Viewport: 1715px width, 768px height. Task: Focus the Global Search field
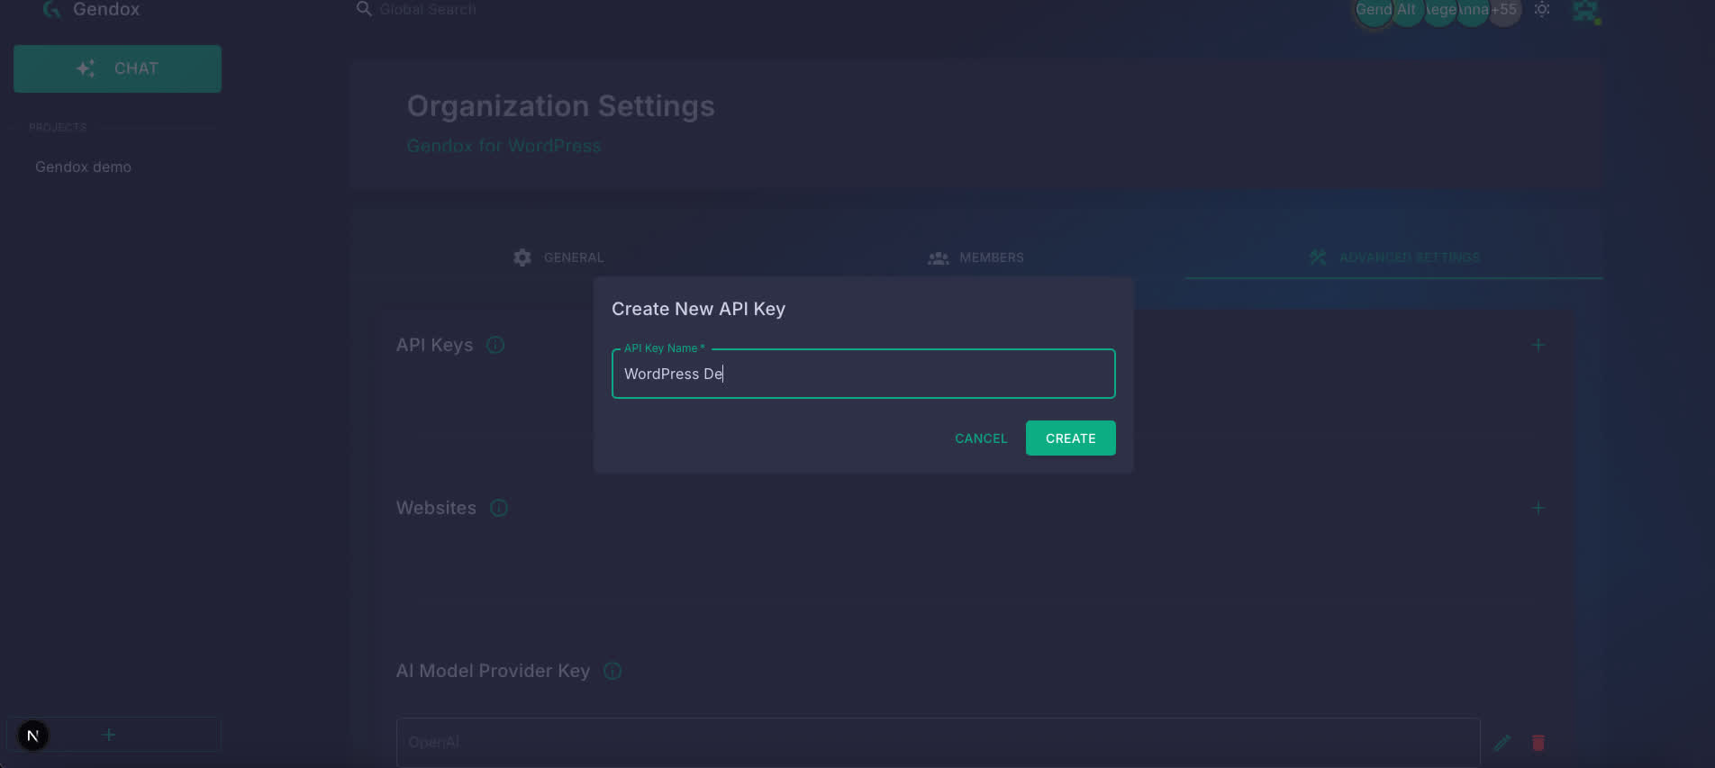click(428, 9)
